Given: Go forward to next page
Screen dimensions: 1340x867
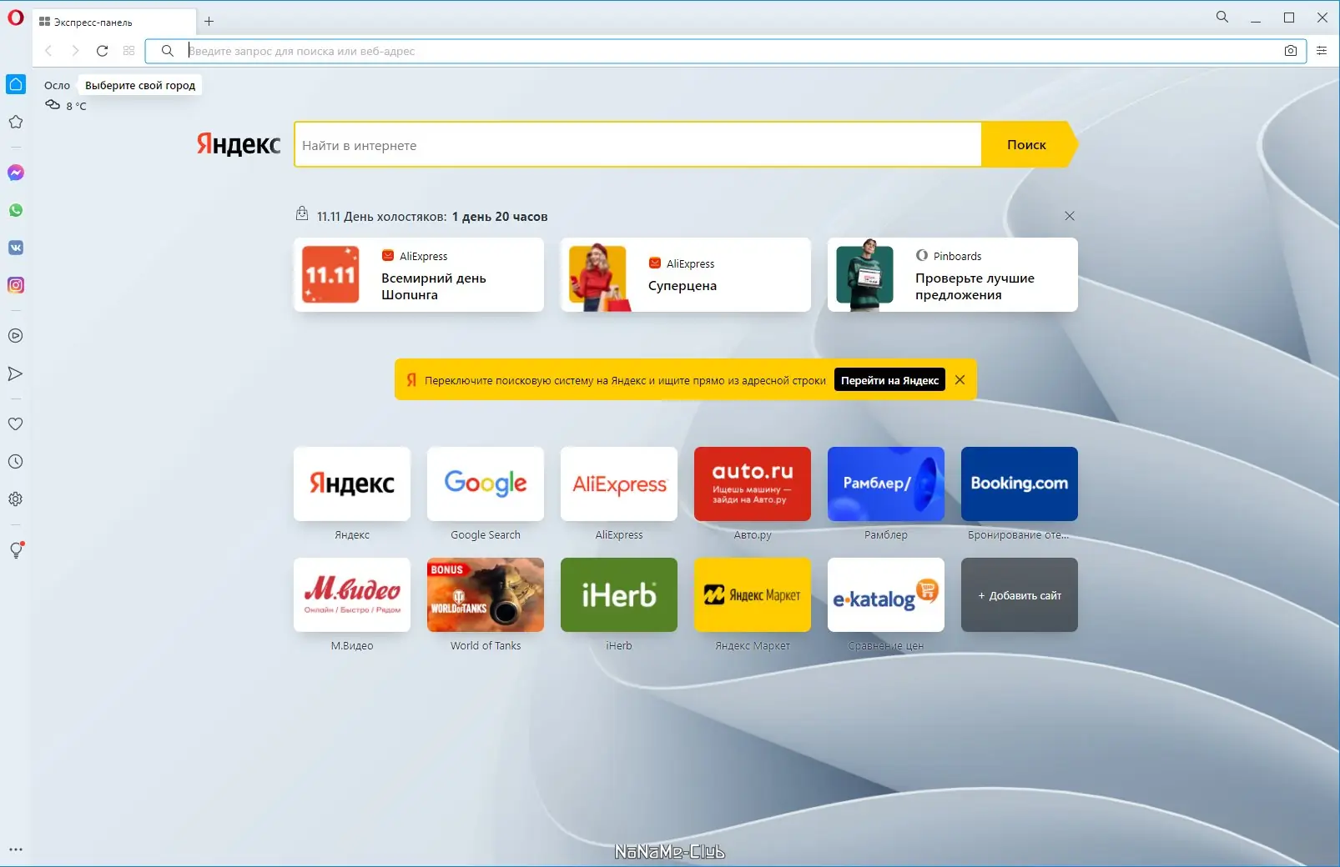Looking at the screenshot, I should tap(75, 51).
